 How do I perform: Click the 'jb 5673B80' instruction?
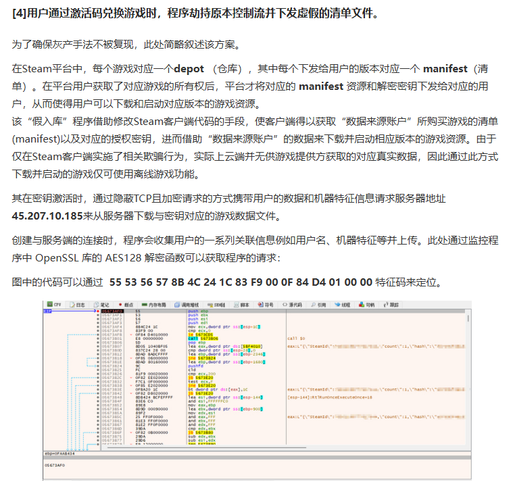pyautogui.click(x=200, y=432)
